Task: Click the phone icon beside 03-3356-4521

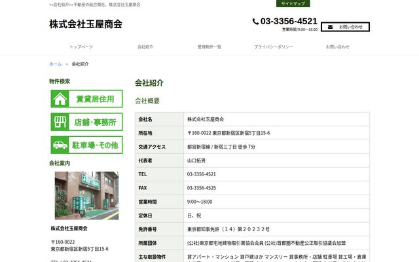Action: click(255, 22)
